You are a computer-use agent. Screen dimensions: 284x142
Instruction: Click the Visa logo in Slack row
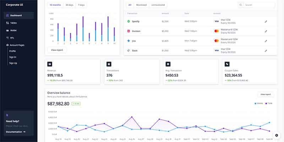(x=217, y=50)
